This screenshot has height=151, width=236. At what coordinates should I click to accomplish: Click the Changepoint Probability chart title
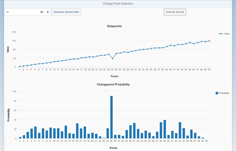pos(113,85)
